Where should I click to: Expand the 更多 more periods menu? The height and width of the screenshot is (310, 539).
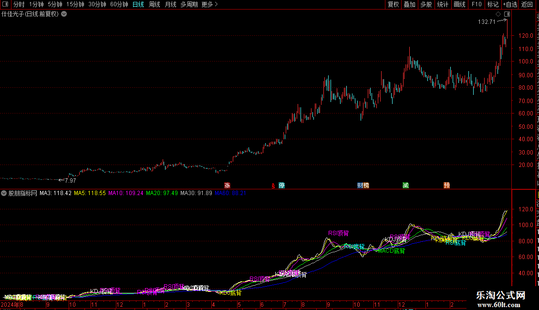pyautogui.click(x=210, y=4)
